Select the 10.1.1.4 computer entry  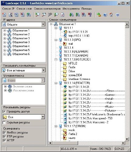point(68,48)
